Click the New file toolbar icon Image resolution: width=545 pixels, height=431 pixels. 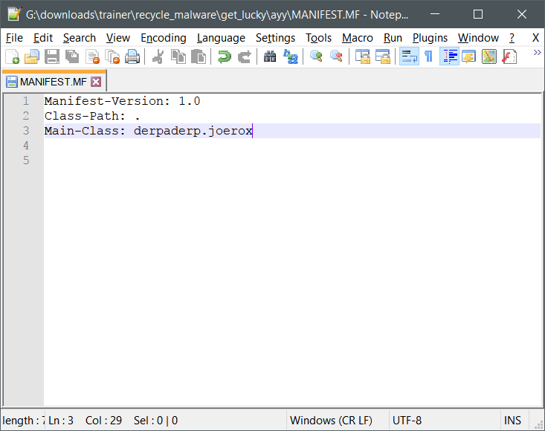tap(13, 56)
